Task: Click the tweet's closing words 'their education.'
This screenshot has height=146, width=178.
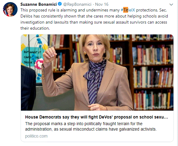Action: point(35,28)
